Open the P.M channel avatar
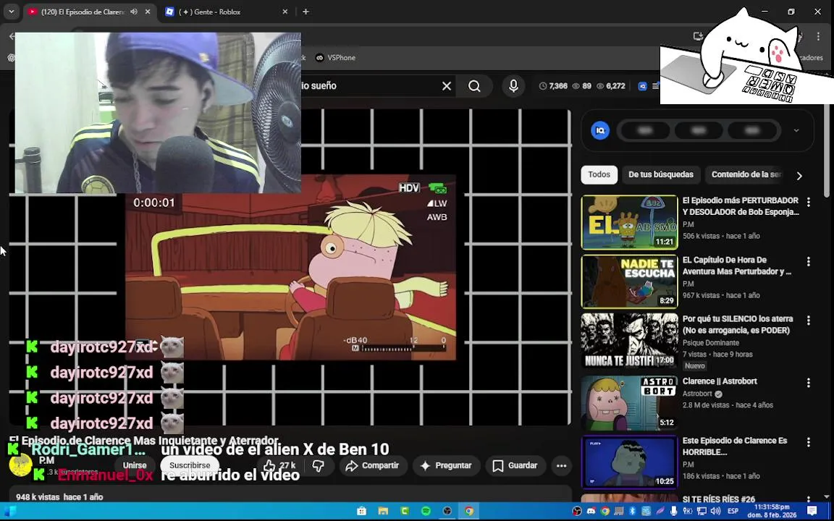 click(x=21, y=466)
